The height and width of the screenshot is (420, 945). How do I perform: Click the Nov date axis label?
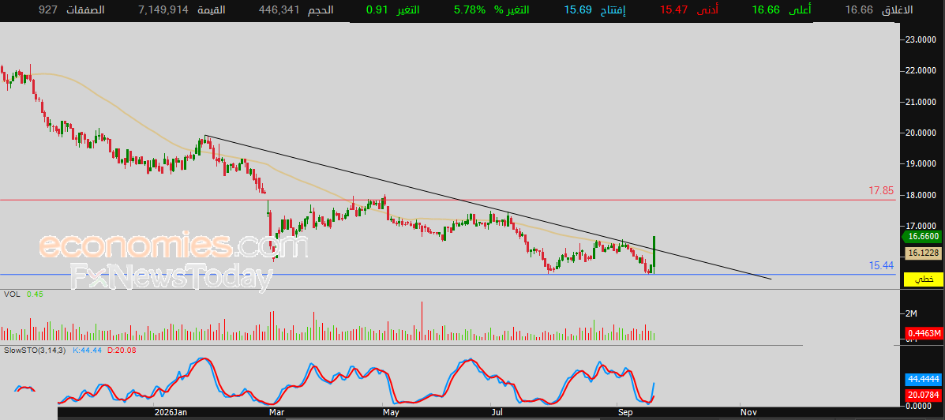[748, 412]
